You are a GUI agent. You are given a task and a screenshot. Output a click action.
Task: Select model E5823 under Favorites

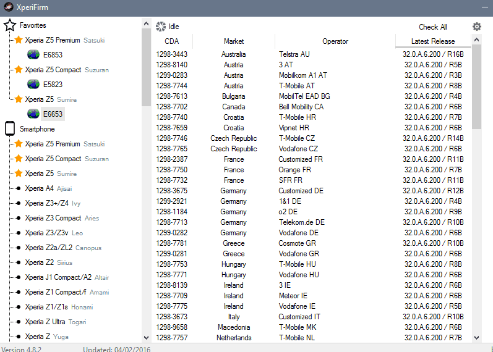click(x=53, y=84)
